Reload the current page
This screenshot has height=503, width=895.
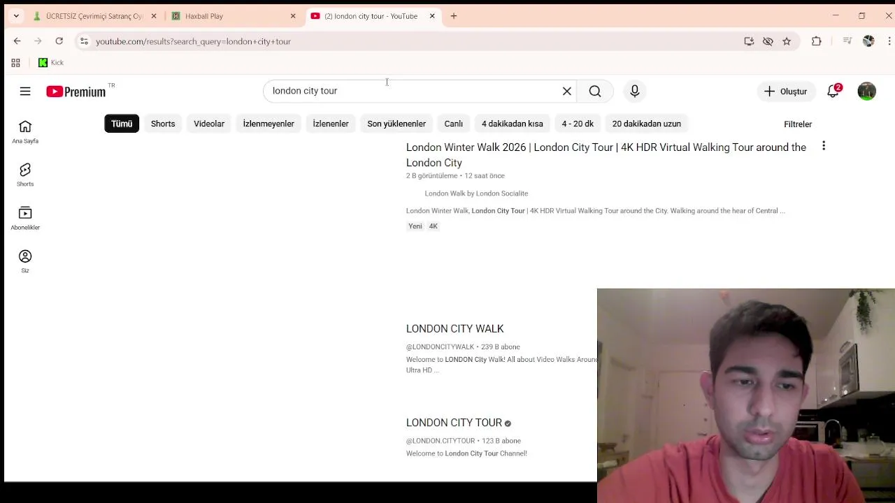[59, 41]
